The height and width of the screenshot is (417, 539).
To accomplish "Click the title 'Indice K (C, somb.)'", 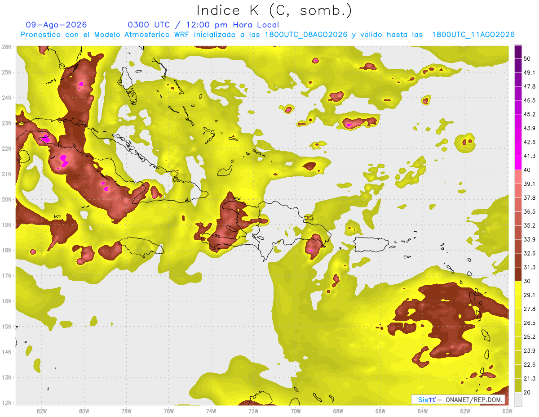I will (x=274, y=10).
